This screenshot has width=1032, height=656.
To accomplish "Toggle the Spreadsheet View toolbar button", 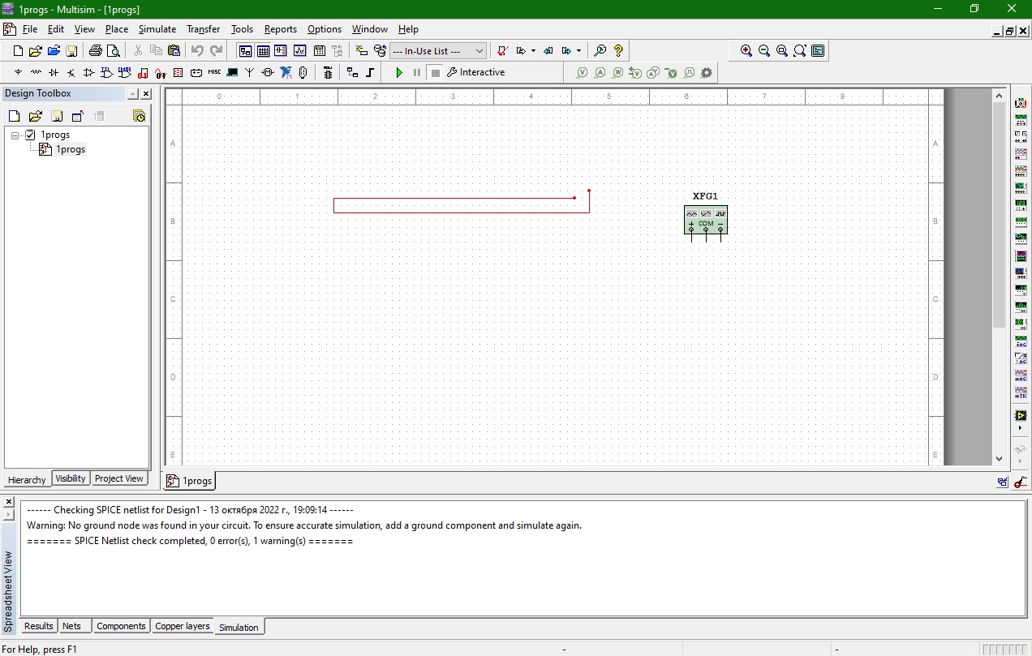I will point(263,51).
